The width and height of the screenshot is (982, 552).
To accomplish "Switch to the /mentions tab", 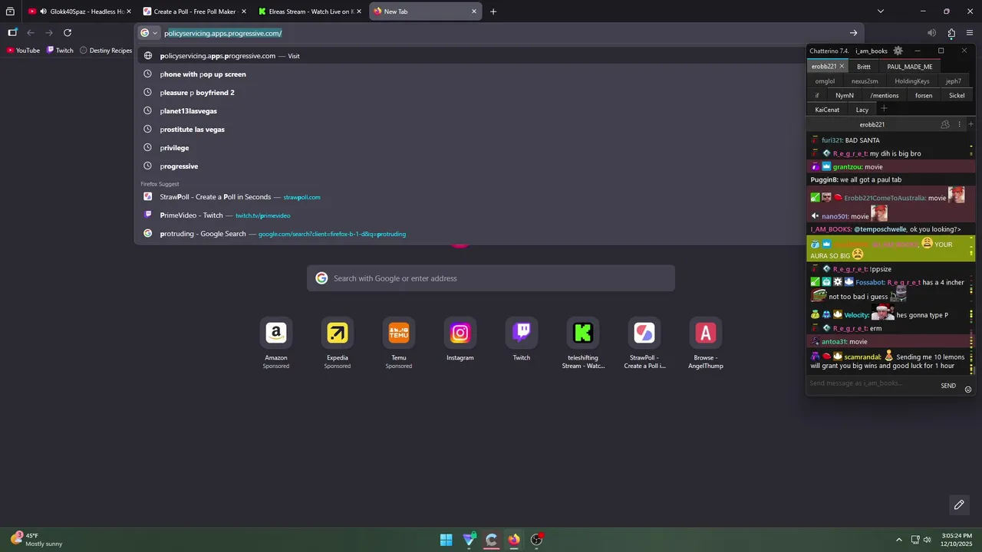I will [885, 96].
